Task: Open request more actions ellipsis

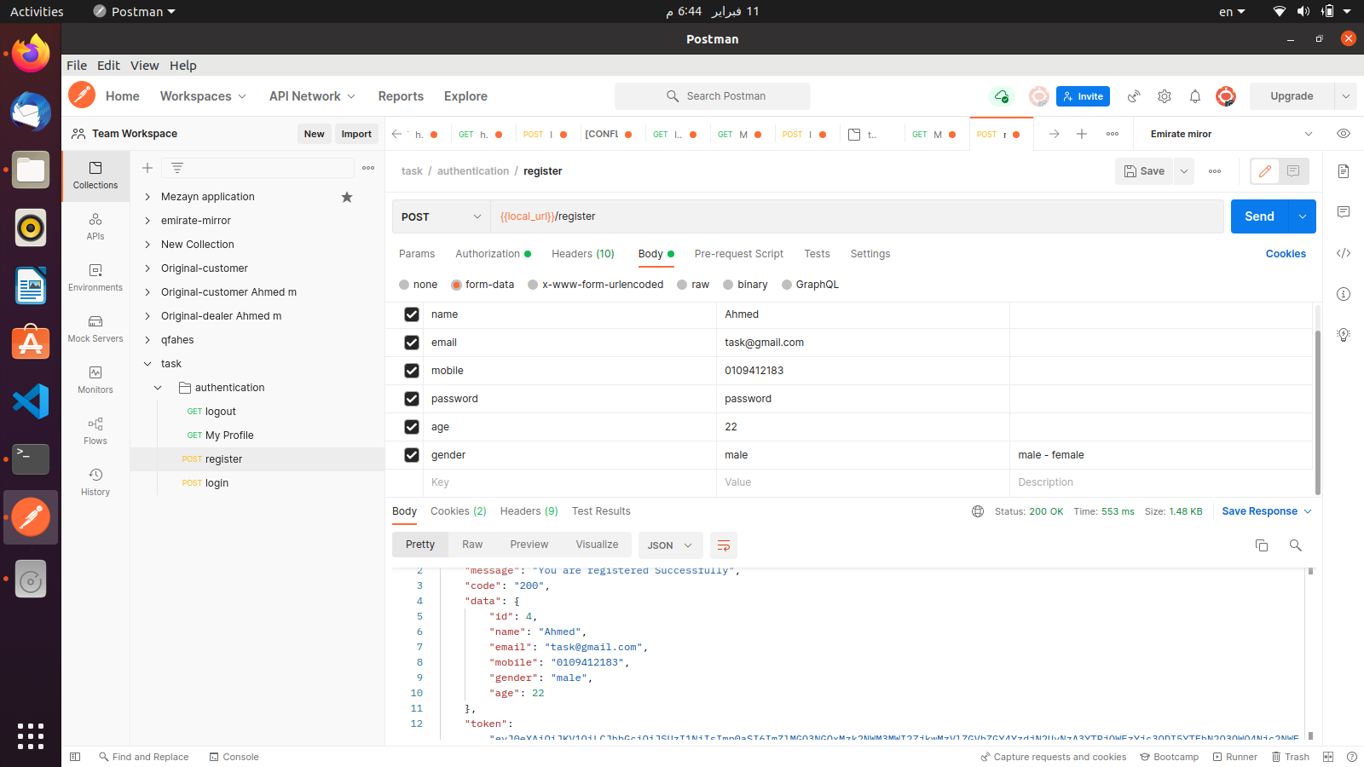Action: (1215, 171)
